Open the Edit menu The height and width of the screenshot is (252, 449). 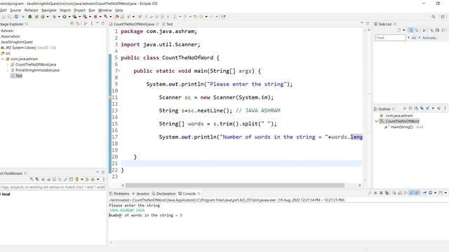point(3,10)
